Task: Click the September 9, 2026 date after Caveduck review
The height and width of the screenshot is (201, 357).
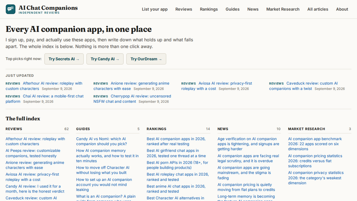Action: point(330,89)
